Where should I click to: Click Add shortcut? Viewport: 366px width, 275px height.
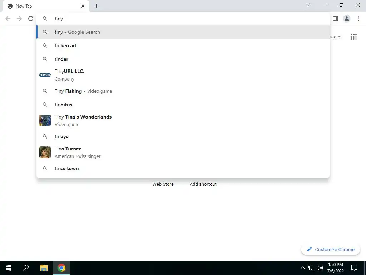click(x=203, y=184)
